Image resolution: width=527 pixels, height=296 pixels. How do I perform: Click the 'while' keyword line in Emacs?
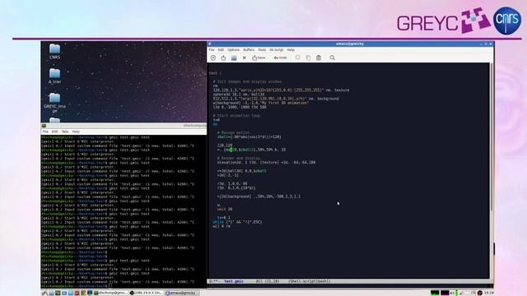[x=237, y=222]
